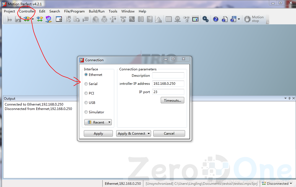Click the IEC help icon
The width and height of the screenshot is (296, 187).
coord(233,19)
